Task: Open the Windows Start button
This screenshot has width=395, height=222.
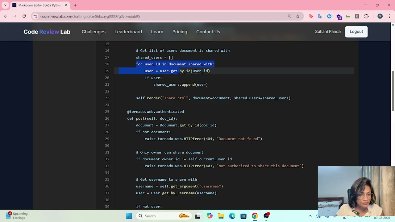Action: (x=129, y=216)
